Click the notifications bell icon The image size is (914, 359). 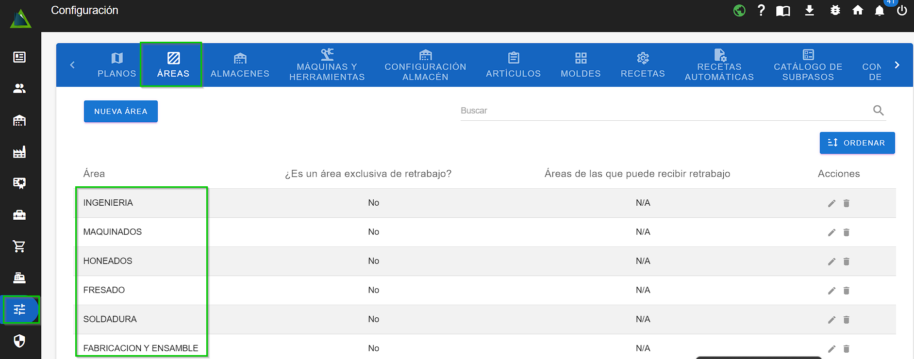[x=879, y=11]
